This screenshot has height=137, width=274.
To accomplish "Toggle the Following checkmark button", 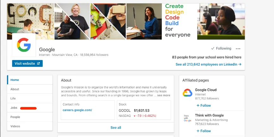I will tap(221, 49).
